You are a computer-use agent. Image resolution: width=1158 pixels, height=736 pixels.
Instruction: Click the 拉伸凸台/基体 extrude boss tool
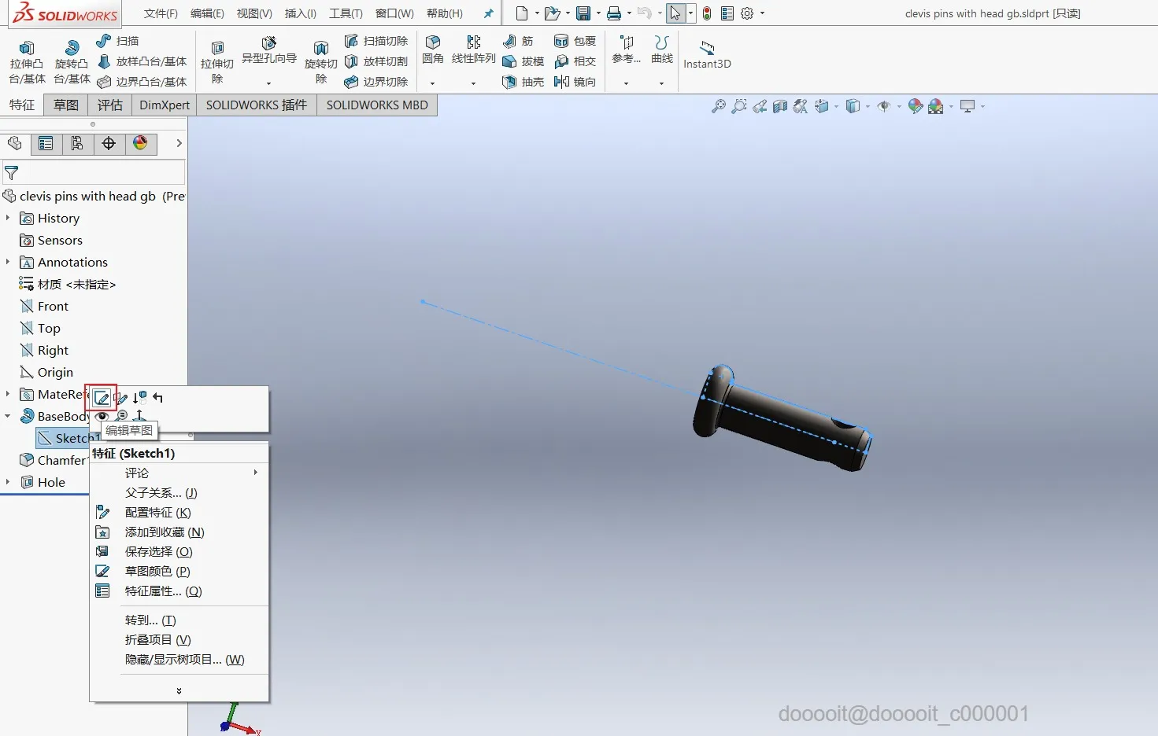[x=27, y=60]
